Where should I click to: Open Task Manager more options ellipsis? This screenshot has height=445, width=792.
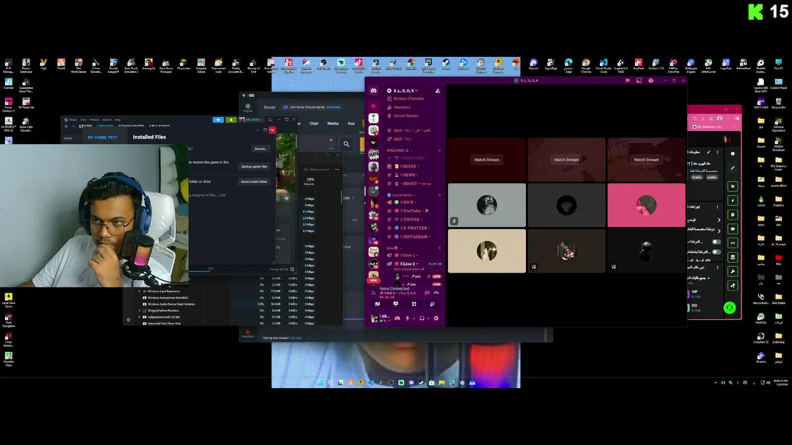(x=337, y=169)
